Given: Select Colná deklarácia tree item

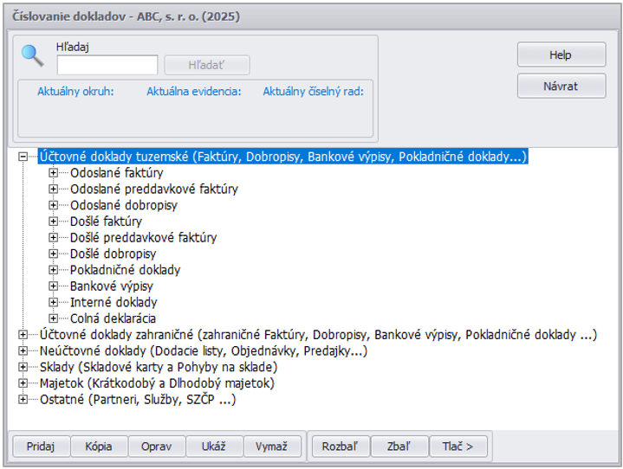Looking at the screenshot, I should pyautogui.click(x=114, y=318).
